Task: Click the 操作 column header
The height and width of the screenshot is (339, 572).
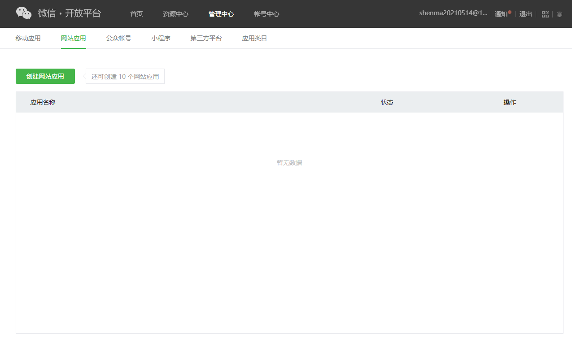Action: click(510, 102)
